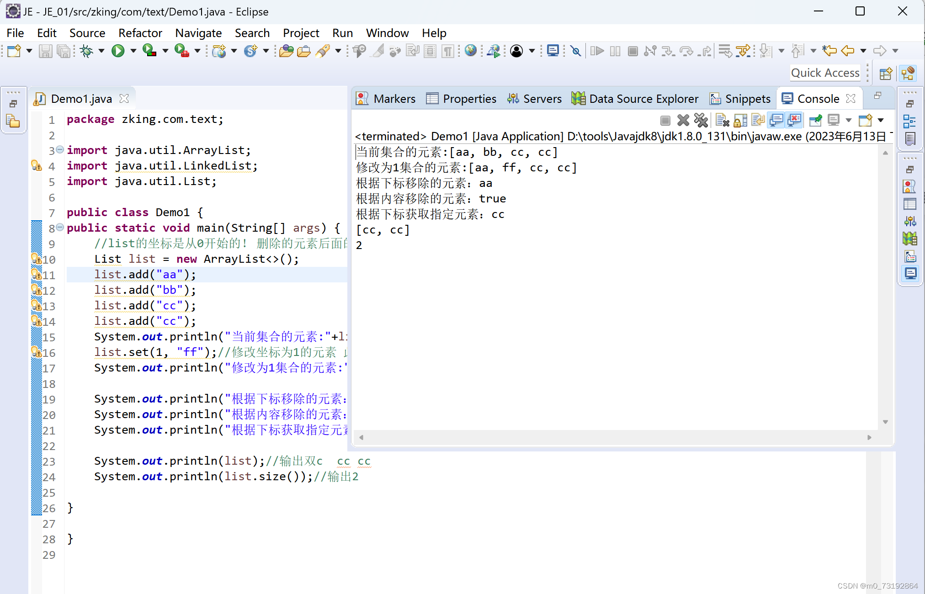Viewport: 925px width, 594px height.
Task: Click the Java EE perspective icon
Action: click(x=908, y=73)
